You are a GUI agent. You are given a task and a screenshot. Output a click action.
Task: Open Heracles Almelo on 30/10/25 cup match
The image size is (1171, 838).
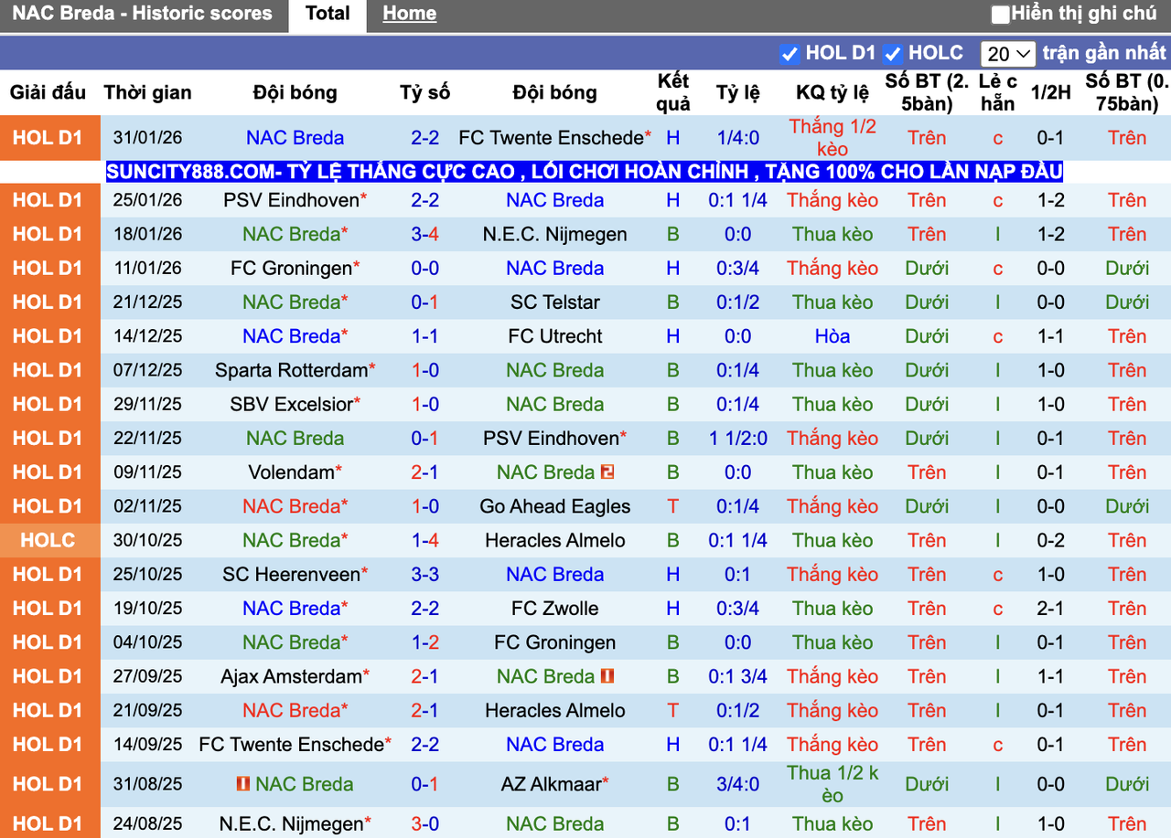point(555,540)
